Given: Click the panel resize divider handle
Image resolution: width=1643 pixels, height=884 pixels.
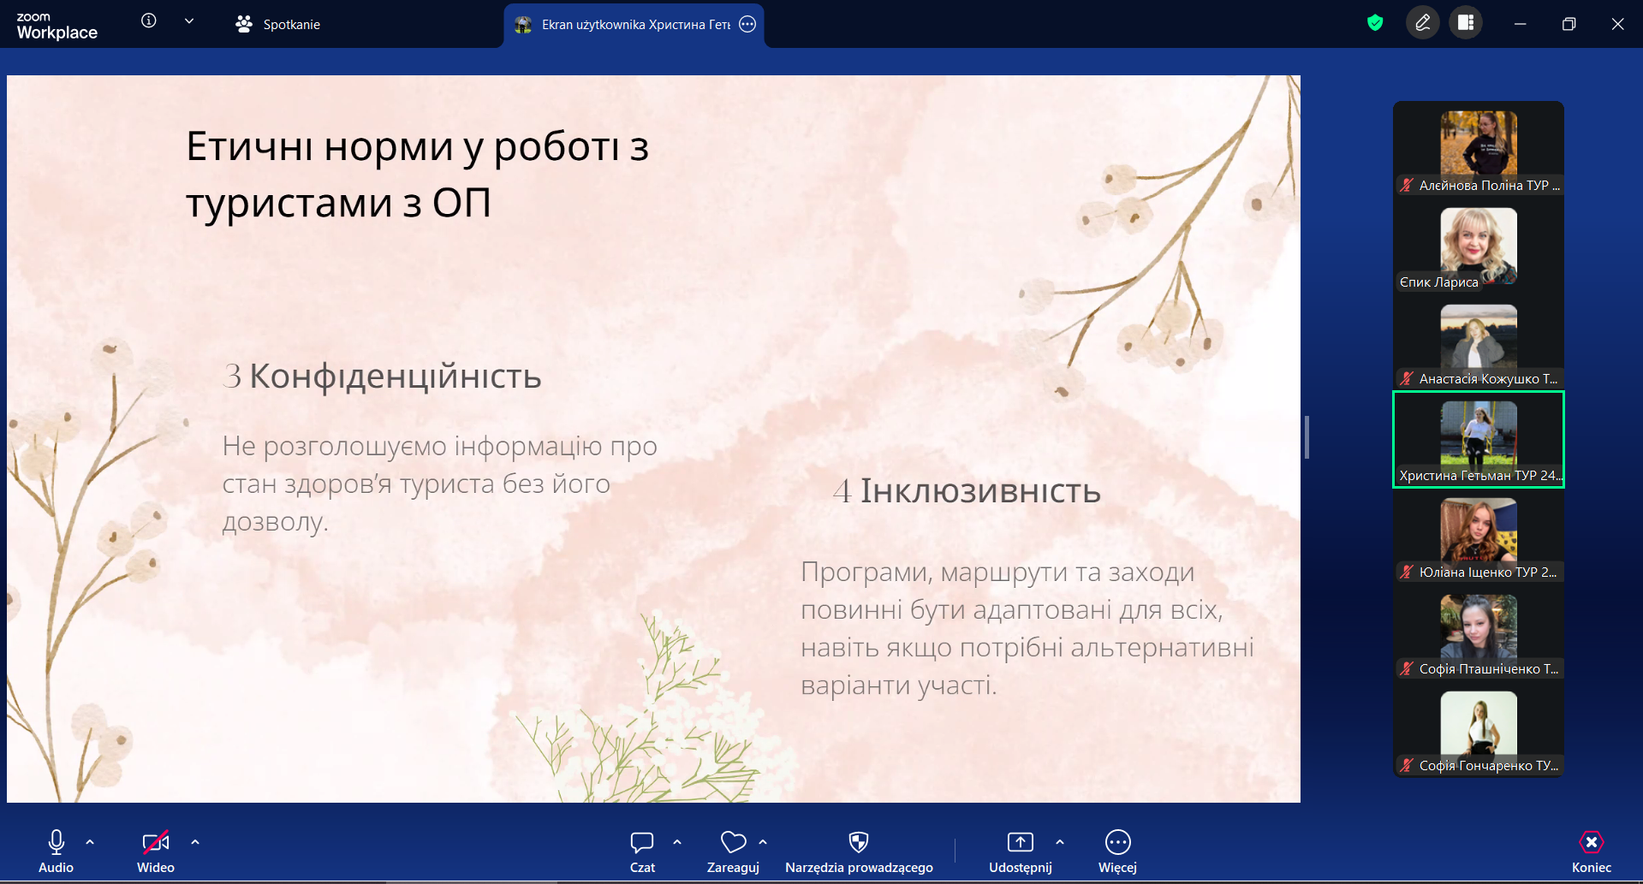Looking at the screenshot, I should point(1307,437).
